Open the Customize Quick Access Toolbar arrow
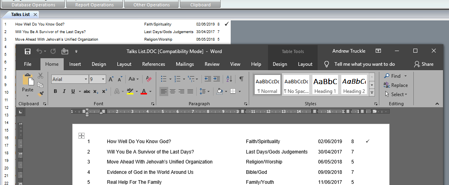The height and width of the screenshot is (185, 449). tap(76, 51)
